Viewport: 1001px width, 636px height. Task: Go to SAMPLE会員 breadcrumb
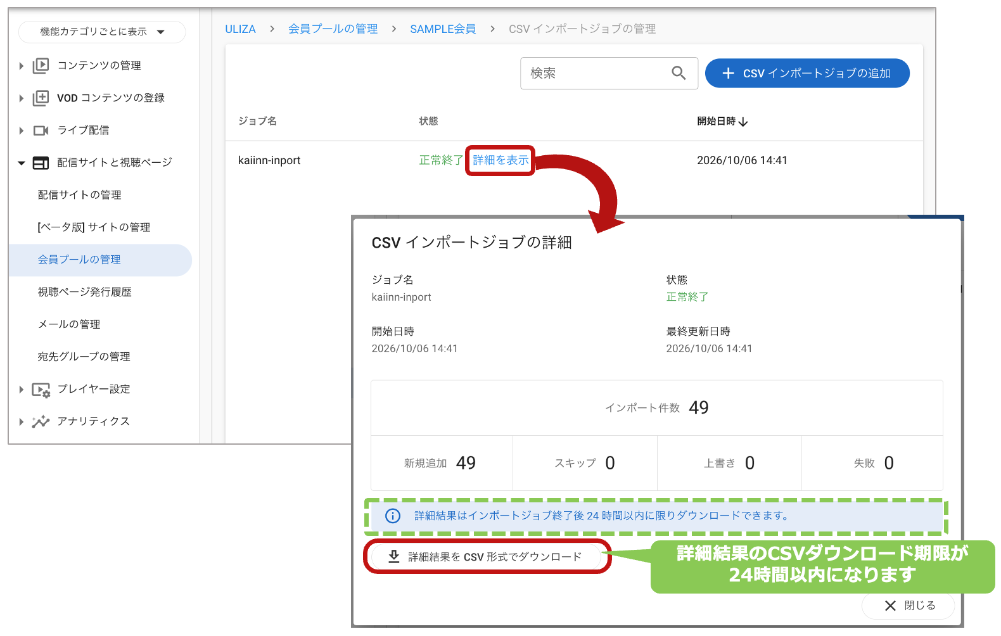[443, 29]
